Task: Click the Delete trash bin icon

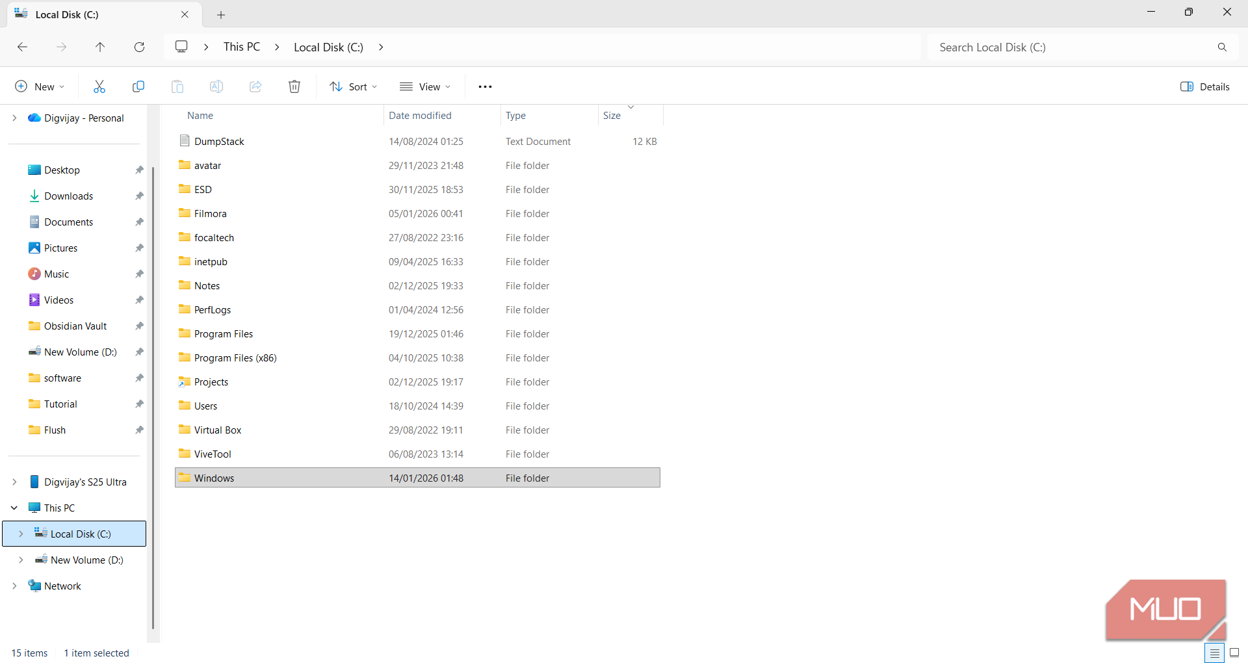Action: tap(294, 86)
